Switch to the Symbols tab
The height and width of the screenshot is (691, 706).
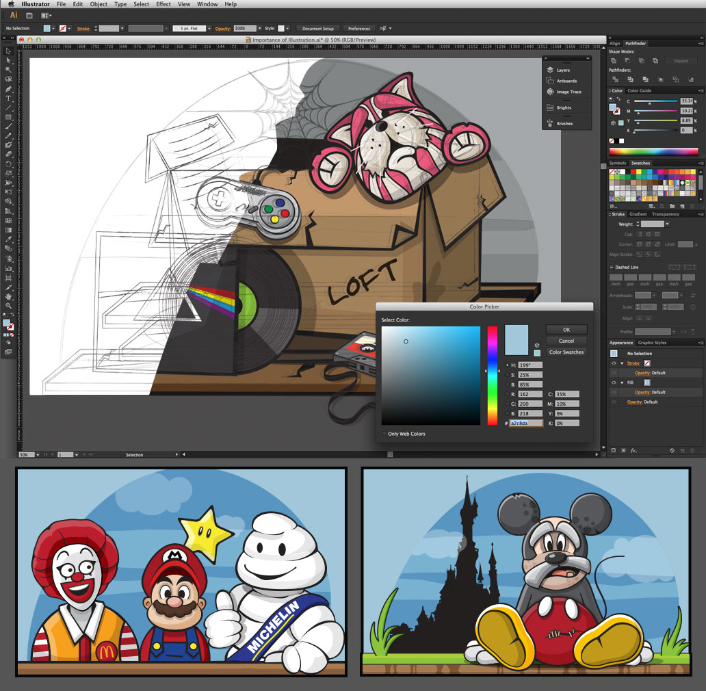click(x=618, y=164)
